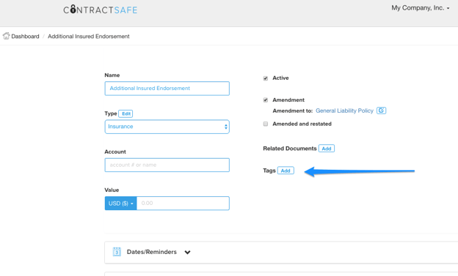
Task: Click the Amendment to label
Action: click(293, 111)
